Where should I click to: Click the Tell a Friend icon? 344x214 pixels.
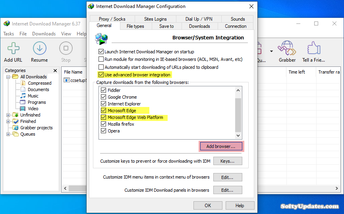click(x=314, y=48)
